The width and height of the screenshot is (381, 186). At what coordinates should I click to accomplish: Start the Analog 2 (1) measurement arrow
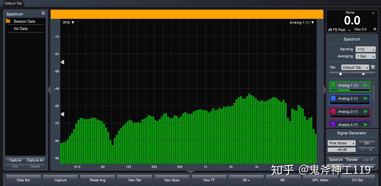366,98
